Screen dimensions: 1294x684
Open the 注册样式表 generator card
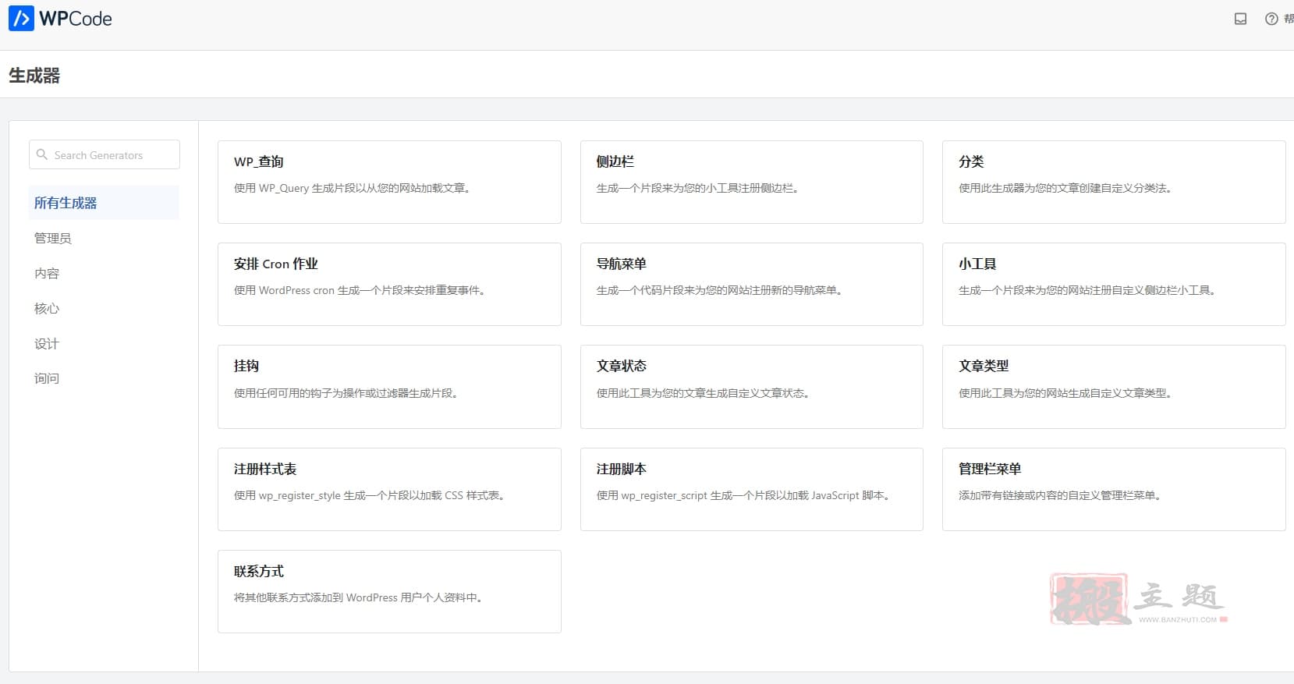pyautogui.click(x=389, y=489)
